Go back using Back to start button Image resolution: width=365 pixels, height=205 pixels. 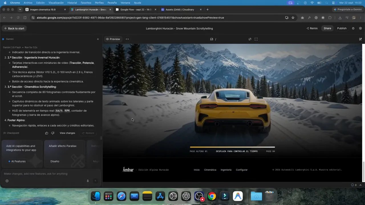point(14,28)
